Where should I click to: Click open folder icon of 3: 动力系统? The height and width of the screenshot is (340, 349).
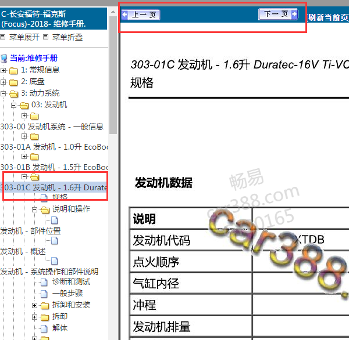click(14, 94)
